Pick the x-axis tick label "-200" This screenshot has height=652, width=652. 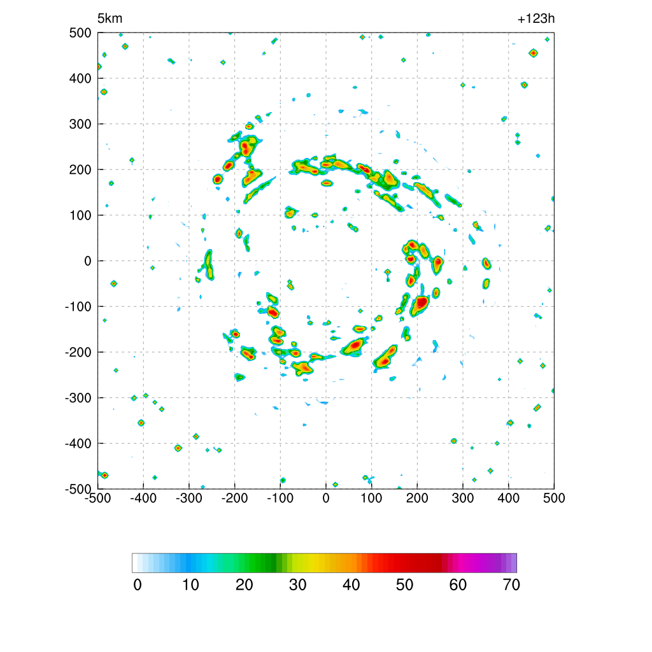[x=234, y=498]
